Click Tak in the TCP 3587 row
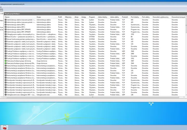The width and height of the screenshot is (187, 130). tap(66, 61)
